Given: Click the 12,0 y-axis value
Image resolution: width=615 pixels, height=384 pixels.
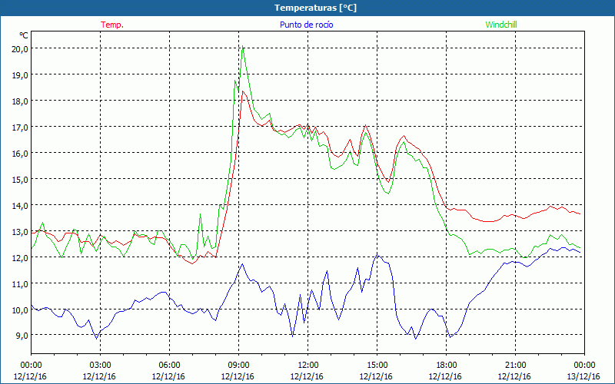Looking at the screenshot, I should 20,257.
